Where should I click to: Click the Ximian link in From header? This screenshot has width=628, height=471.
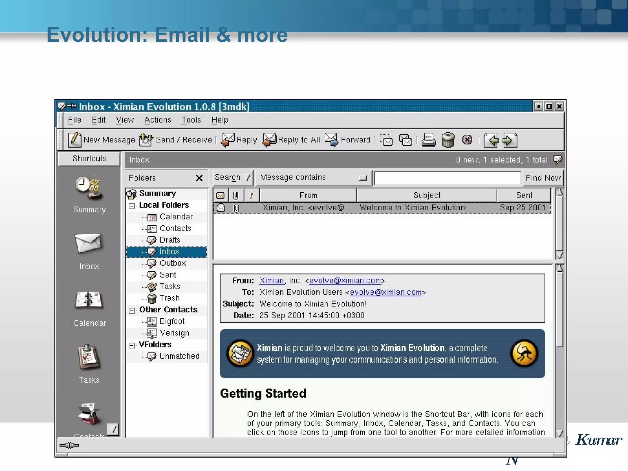point(272,281)
